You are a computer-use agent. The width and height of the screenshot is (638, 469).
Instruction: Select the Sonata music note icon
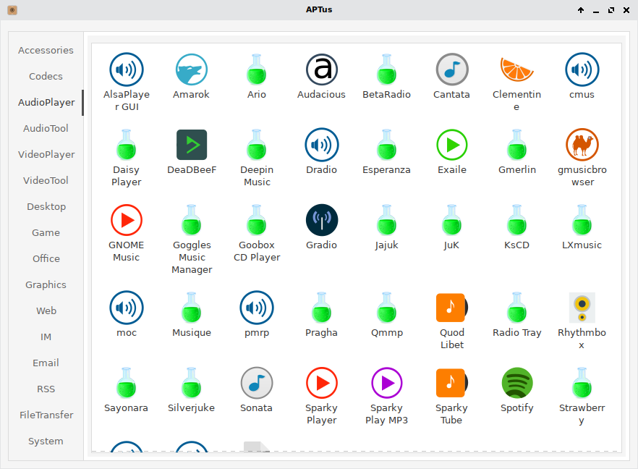256,383
